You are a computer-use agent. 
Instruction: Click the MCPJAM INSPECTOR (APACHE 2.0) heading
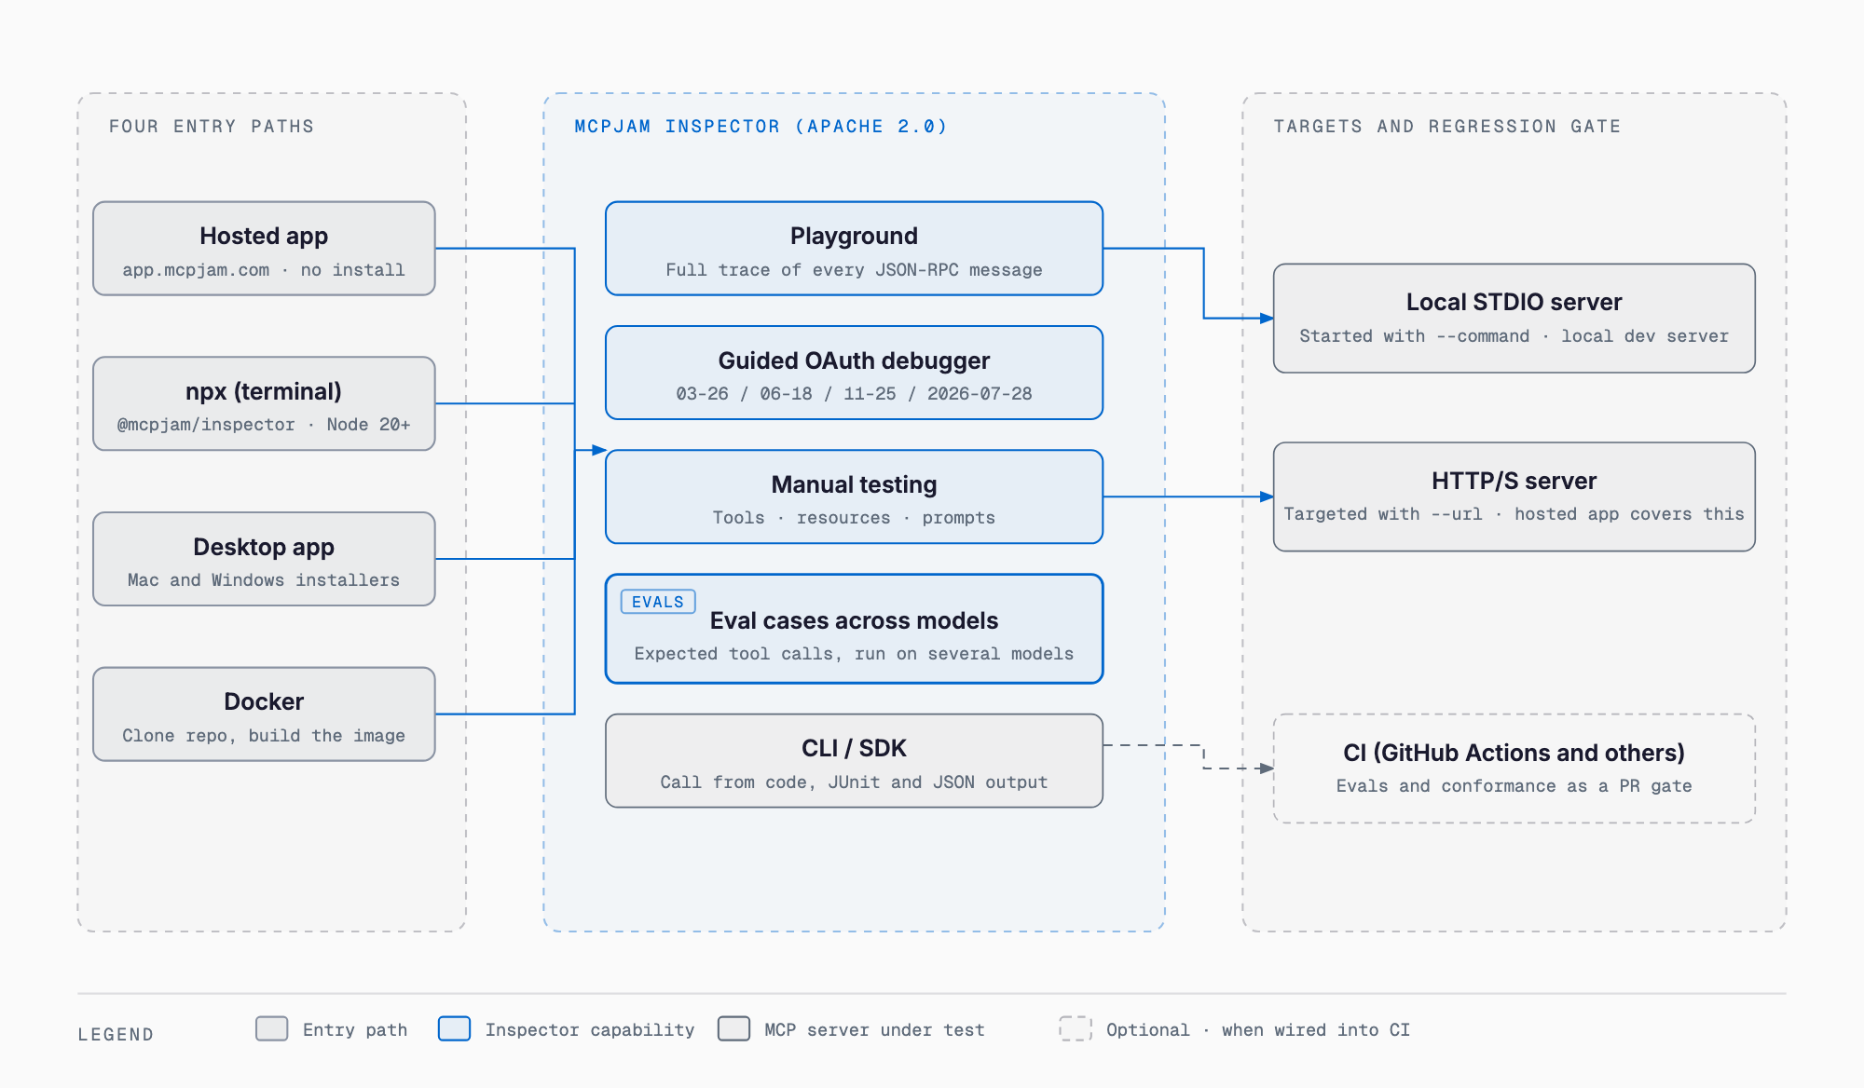761,127
